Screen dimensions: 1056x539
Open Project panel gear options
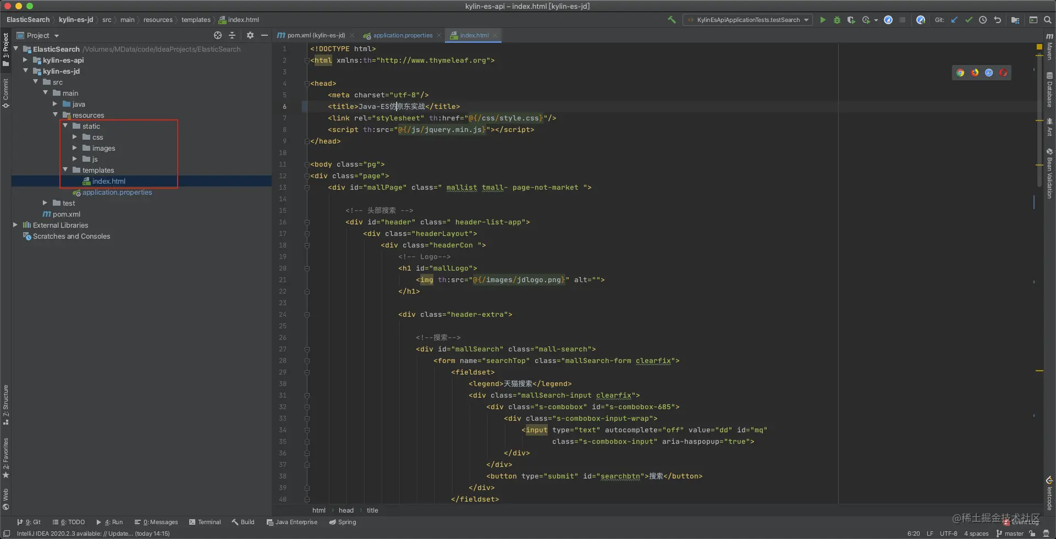[x=250, y=35]
